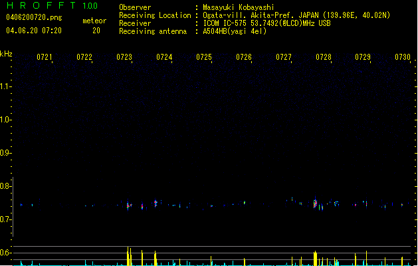Click the 'Observer' field label
This screenshot has height=266, width=418.
coord(135,7)
